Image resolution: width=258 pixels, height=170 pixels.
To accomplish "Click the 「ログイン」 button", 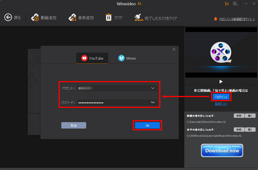I will coord(221,97).
